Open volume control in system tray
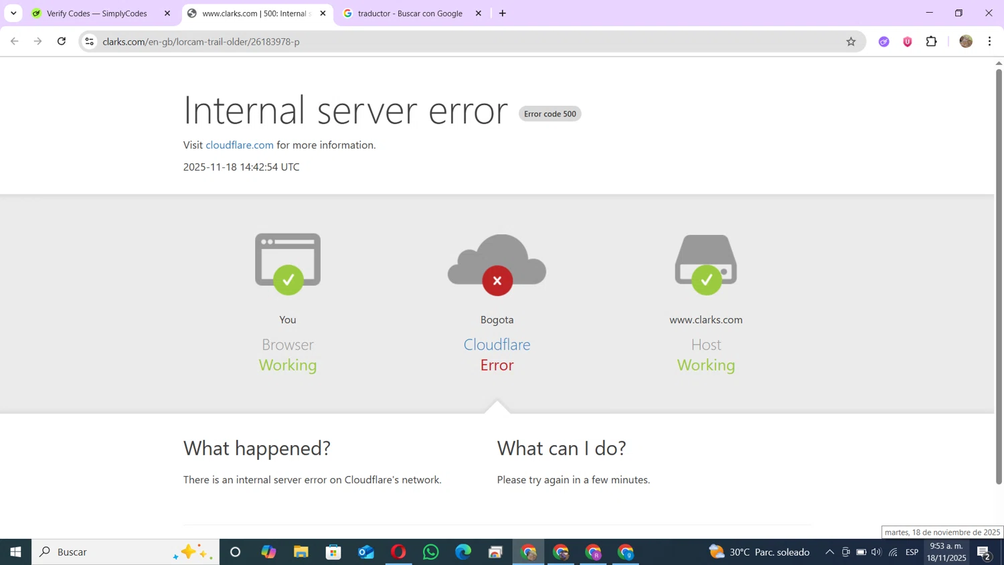Viewport: 1004px width, 565px height. (876, 552)
